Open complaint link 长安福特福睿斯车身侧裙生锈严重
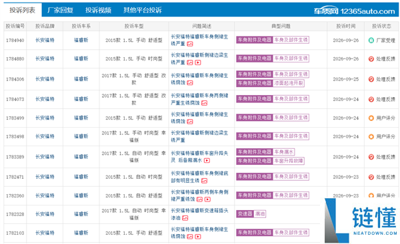This screenshot has width=400, height=244. coord(199,40)
